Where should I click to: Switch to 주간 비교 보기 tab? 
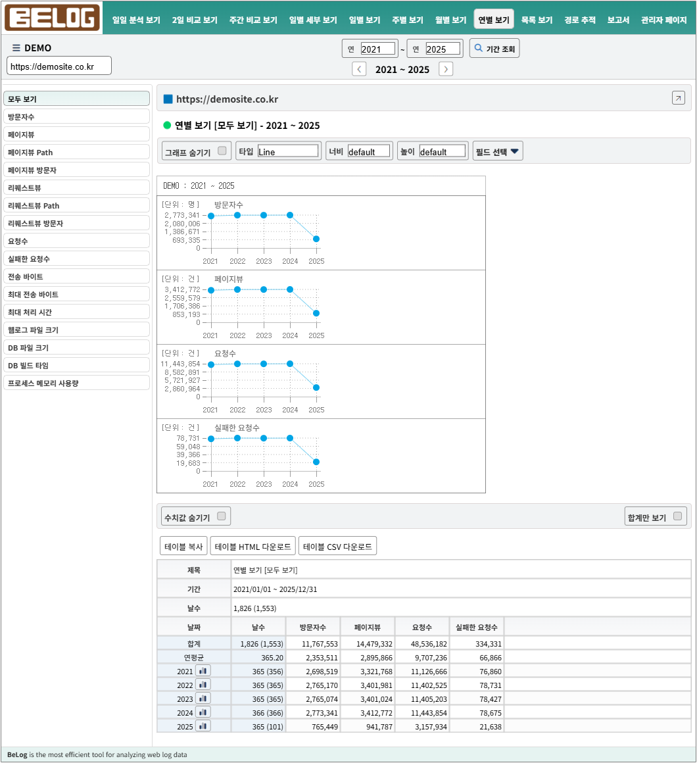tap(253, 20)
